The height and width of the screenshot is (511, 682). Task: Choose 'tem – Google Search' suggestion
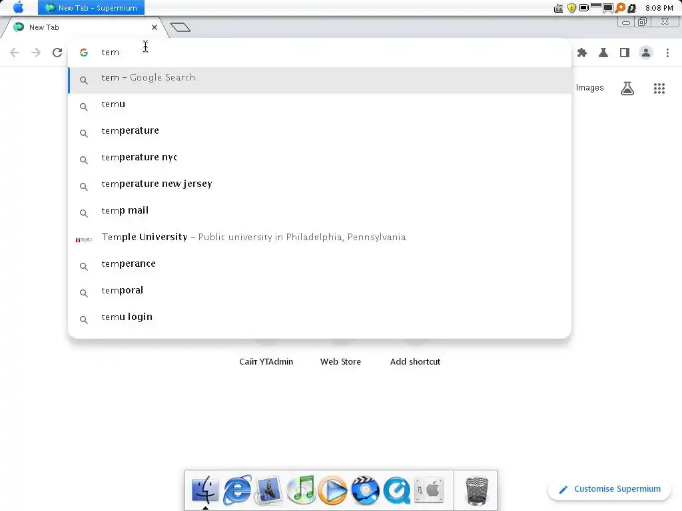320,80
